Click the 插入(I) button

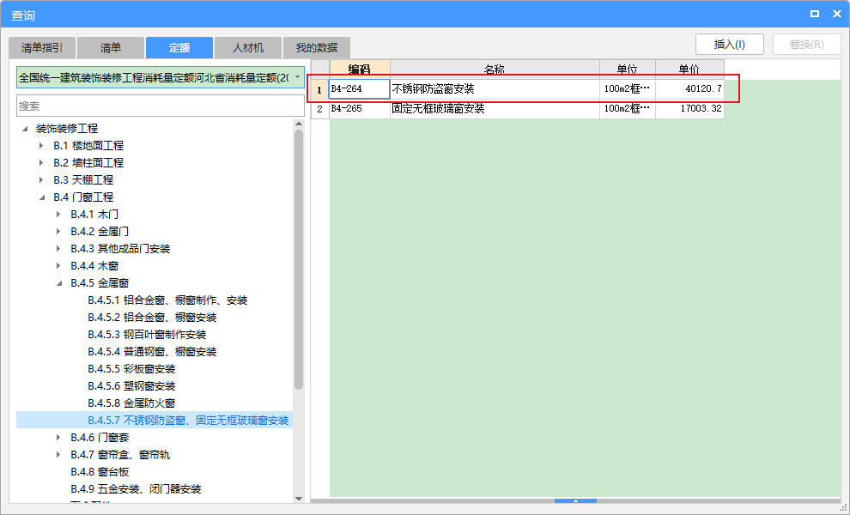point(730,45)
